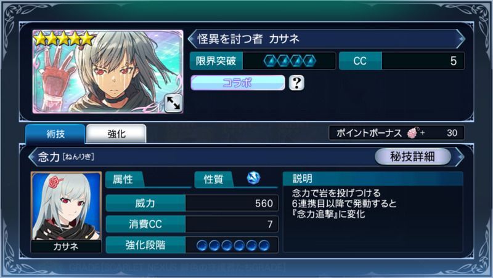
Task: Switch to the 強化 tab
Action: tap(116, 134)
